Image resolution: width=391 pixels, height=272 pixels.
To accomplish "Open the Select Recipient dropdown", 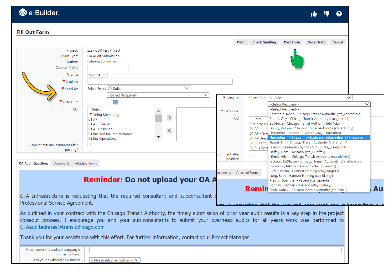I will point(158,95).
